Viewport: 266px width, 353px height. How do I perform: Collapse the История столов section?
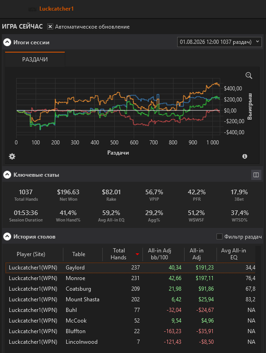7,237
